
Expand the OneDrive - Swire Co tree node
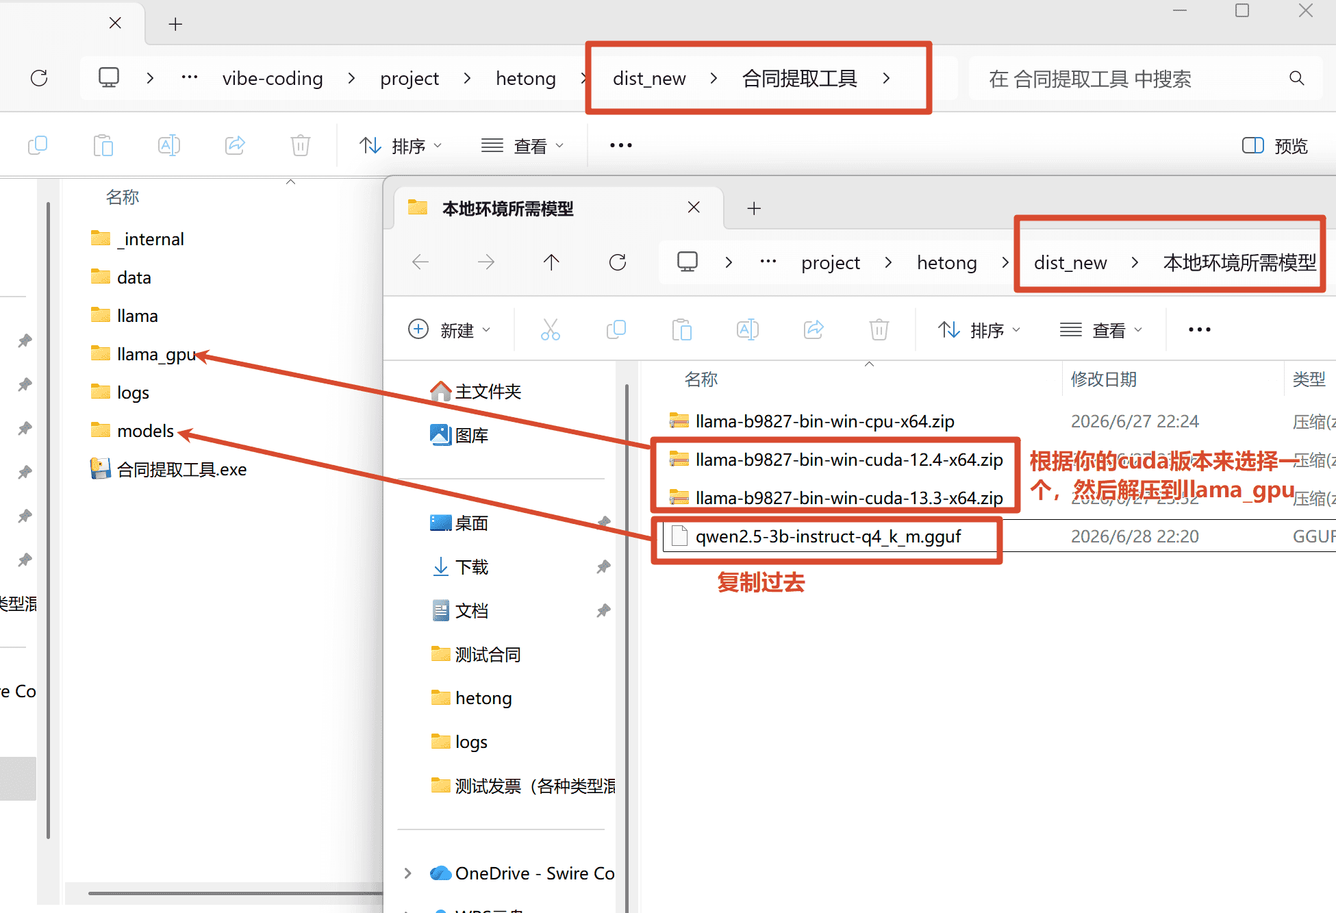click(x=408, y=873)
